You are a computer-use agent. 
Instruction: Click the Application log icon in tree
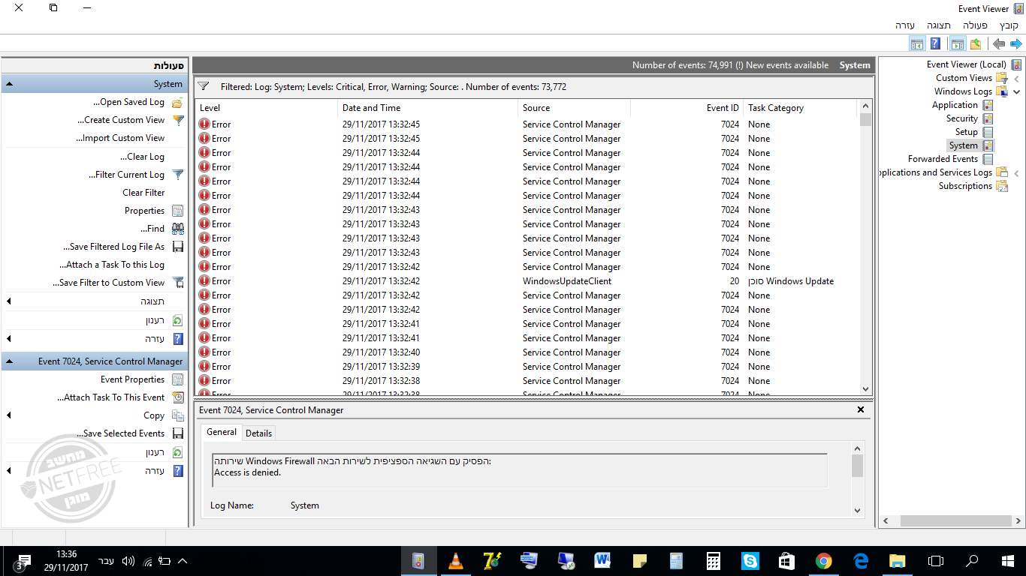click(988, 105)
